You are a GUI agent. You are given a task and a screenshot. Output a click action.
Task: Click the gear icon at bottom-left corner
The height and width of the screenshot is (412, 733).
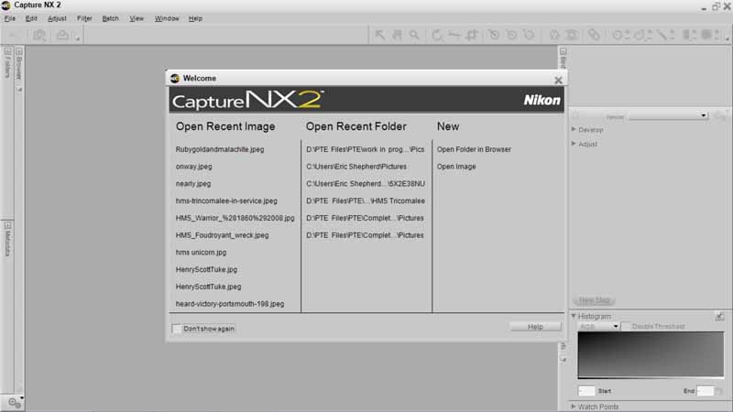coord(13,402)
